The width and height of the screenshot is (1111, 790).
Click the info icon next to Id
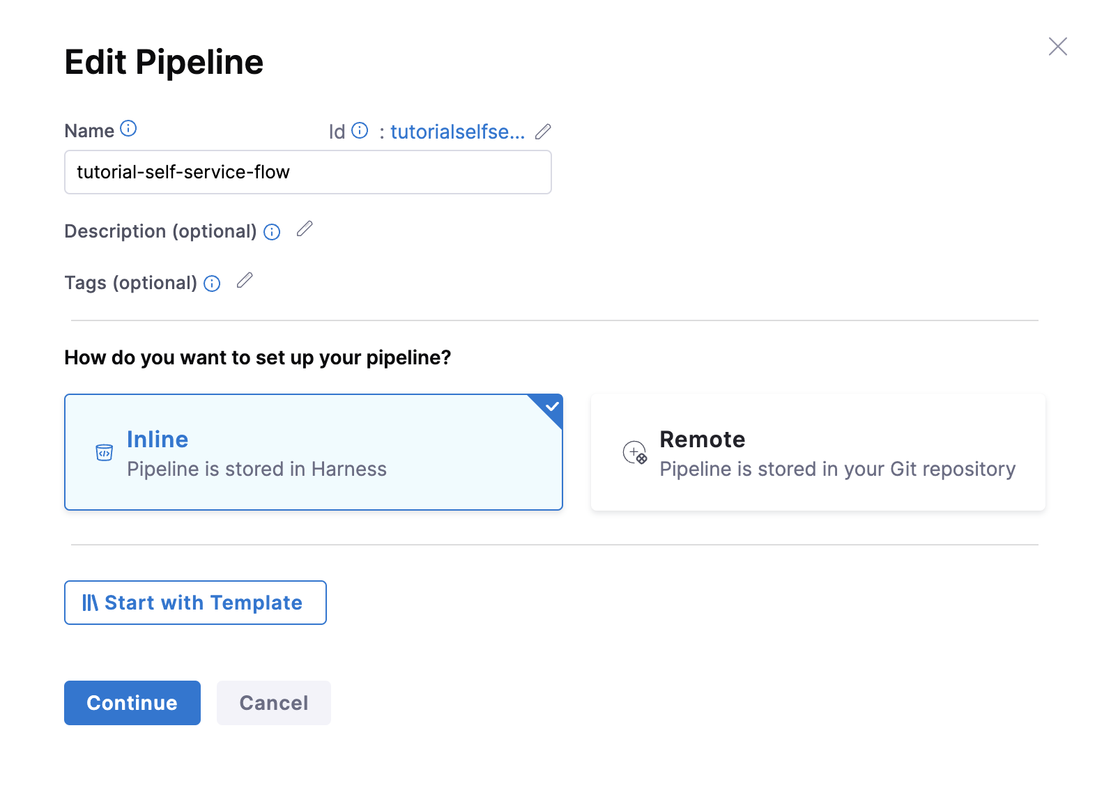[x=360, y=131]
